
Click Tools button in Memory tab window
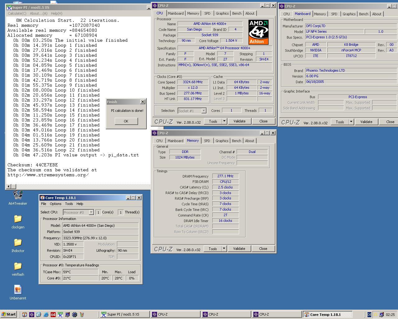213,249
